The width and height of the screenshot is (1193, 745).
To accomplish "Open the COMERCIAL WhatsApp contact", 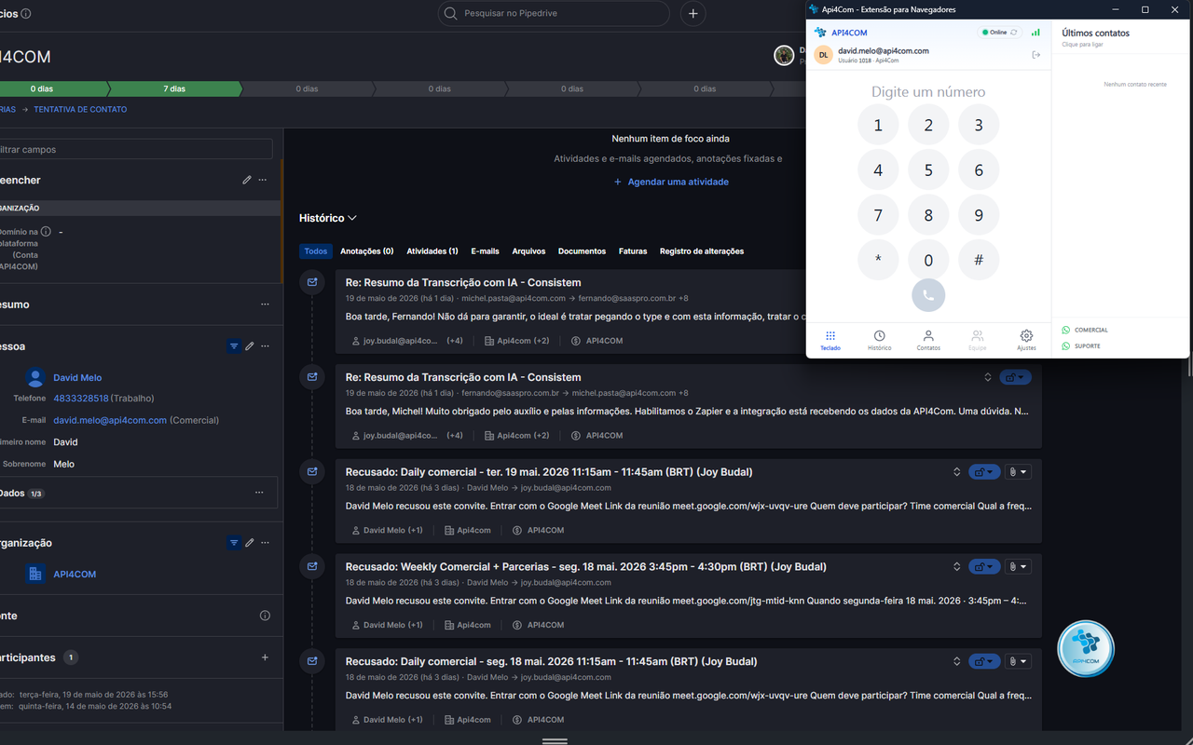I will click(x=1085, y=330).
